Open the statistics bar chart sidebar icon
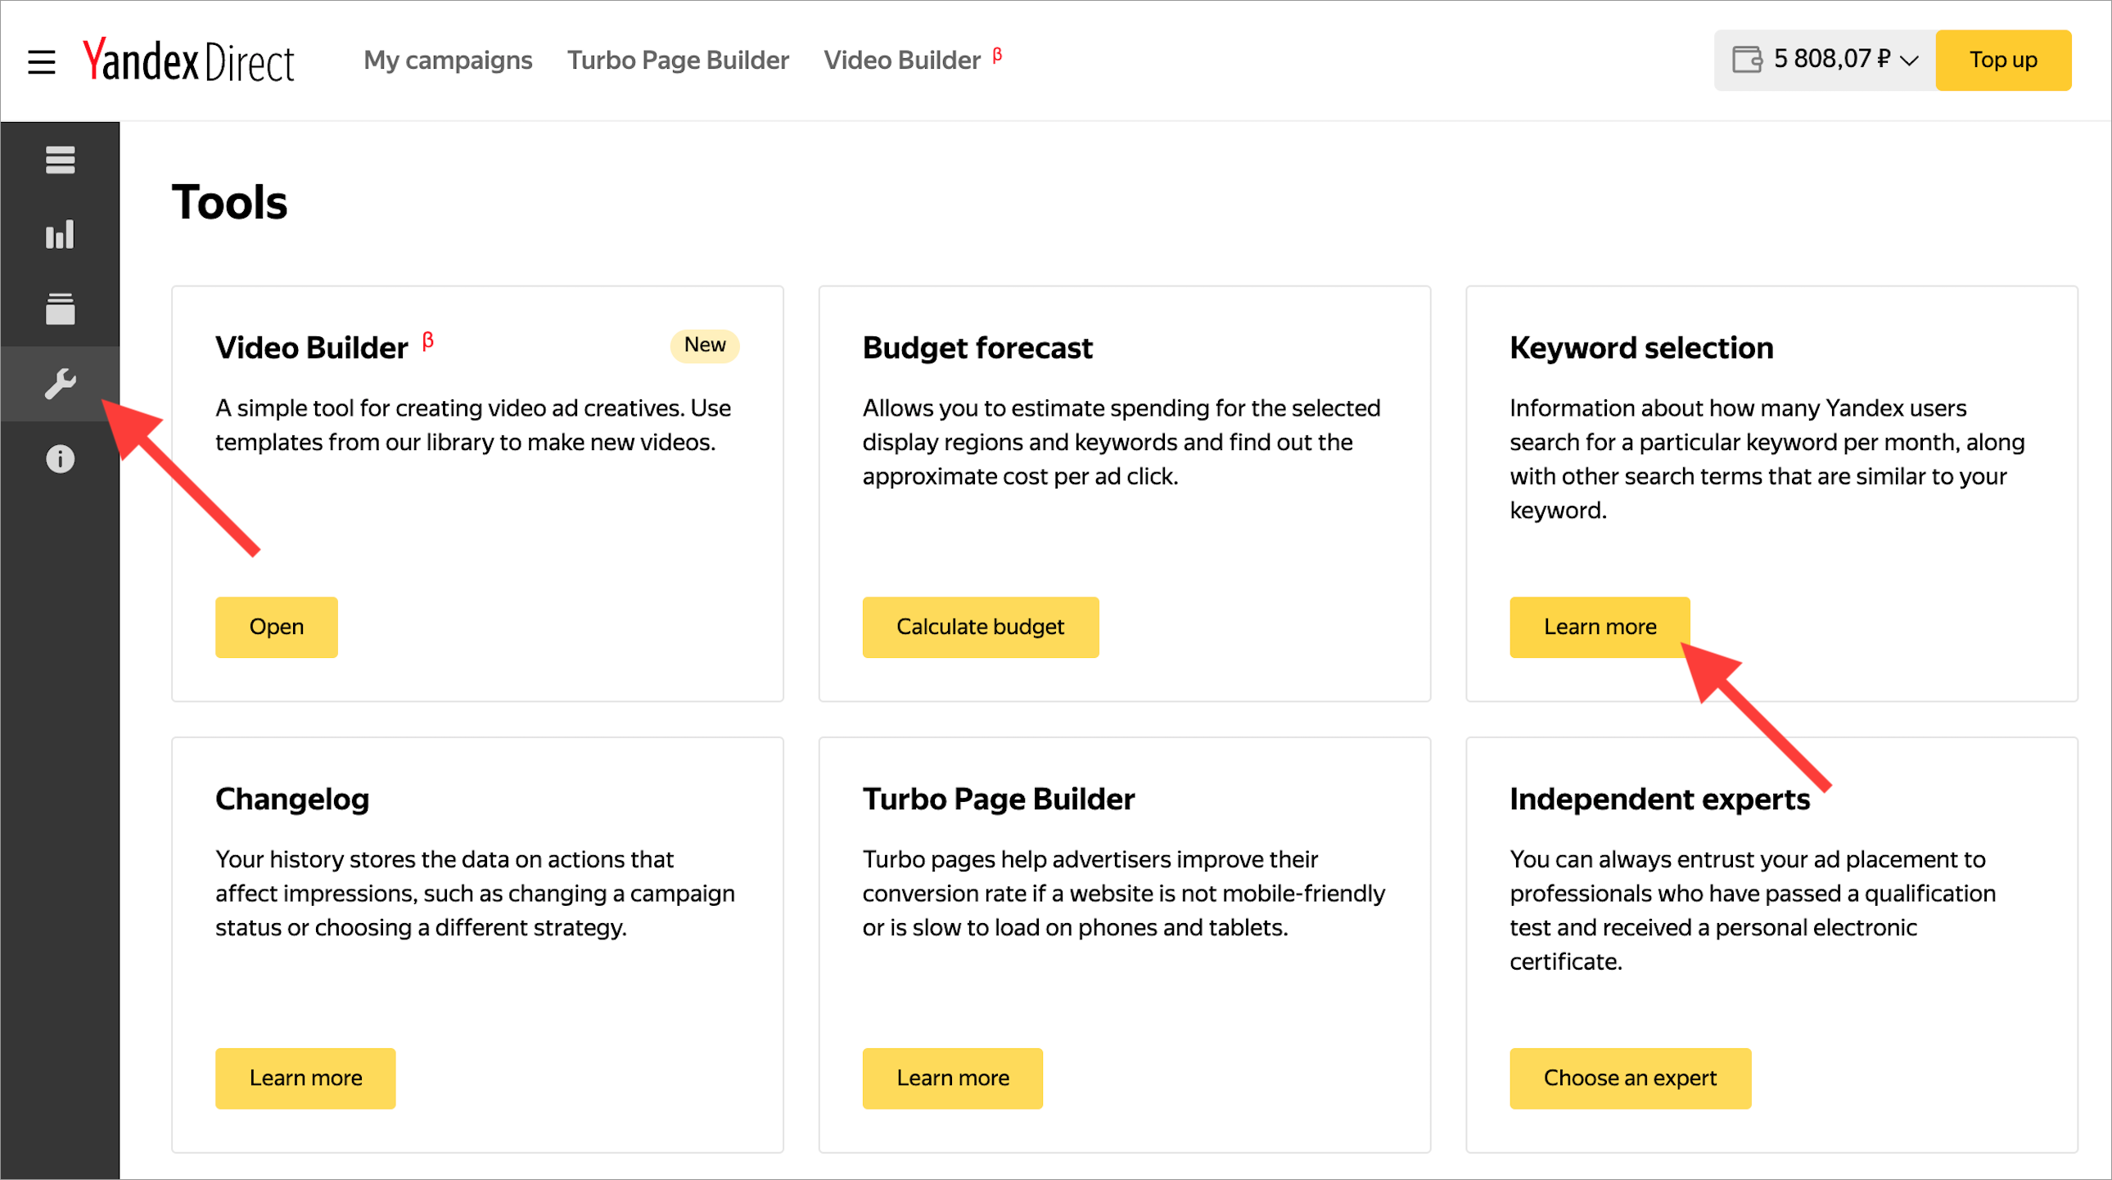This screenshot has height=1180, width=2112. (60, 235)
